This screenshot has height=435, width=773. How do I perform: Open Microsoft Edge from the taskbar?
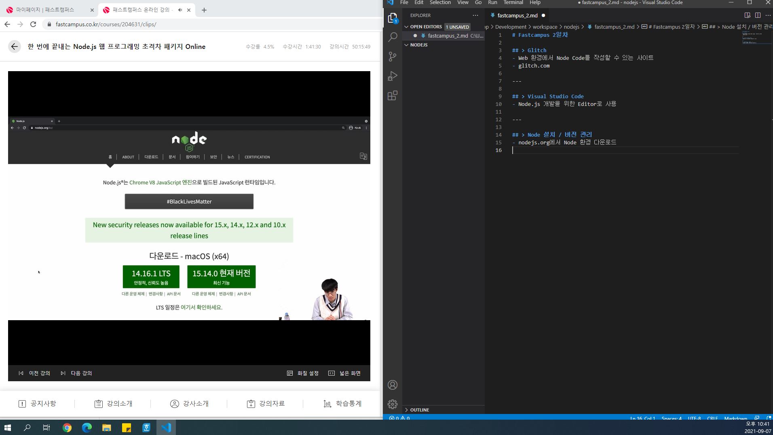tap(87, 427)
